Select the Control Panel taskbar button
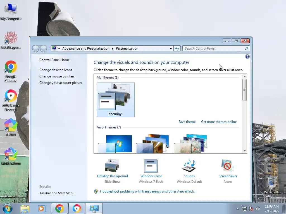The height and width of the screenshot is (214, 286). tap(94, 208)
